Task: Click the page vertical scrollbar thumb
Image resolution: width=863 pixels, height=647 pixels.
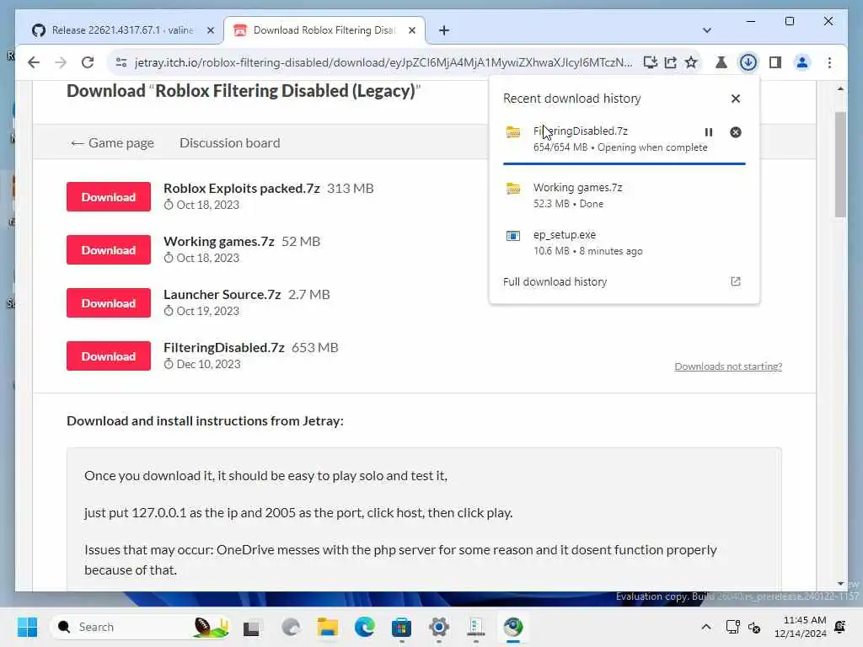Action: click(840, 165)
